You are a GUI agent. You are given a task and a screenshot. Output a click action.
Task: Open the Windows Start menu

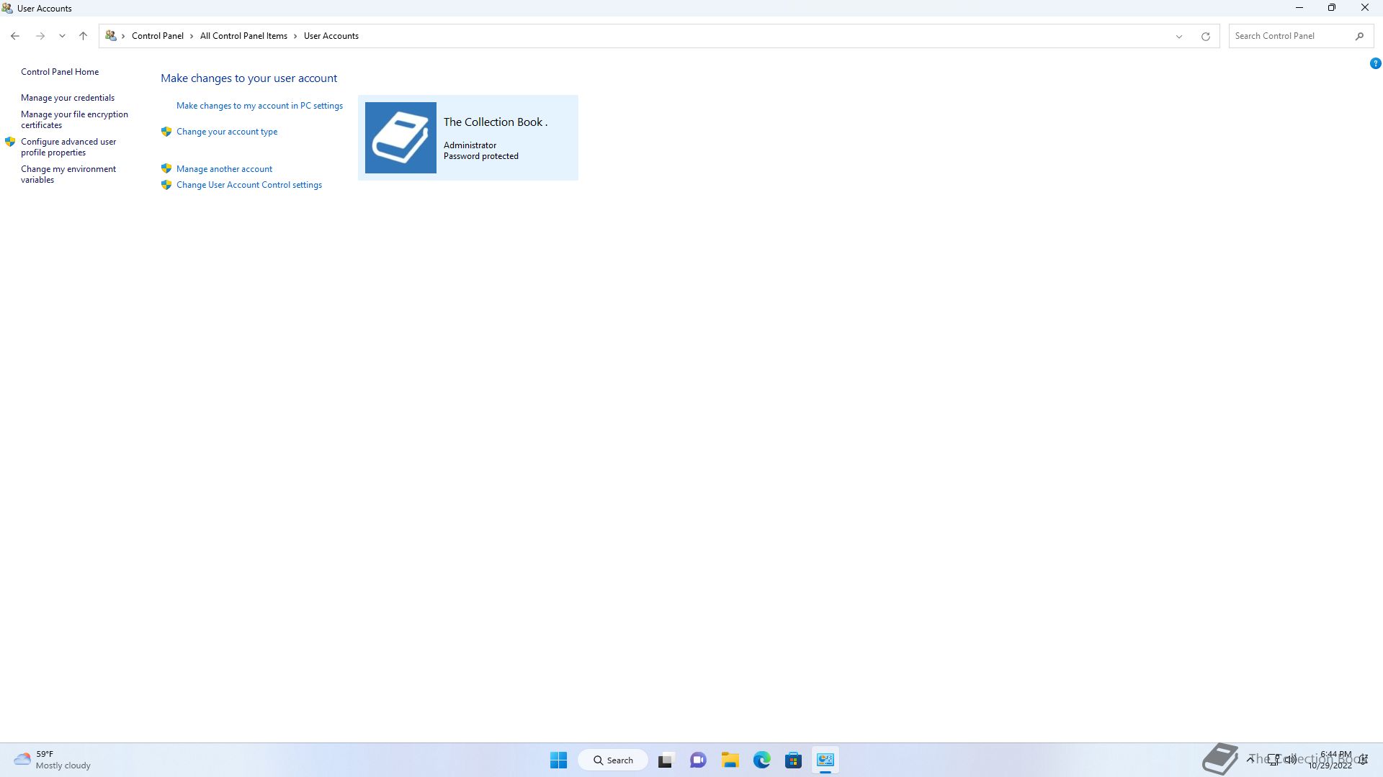point(558,760)
